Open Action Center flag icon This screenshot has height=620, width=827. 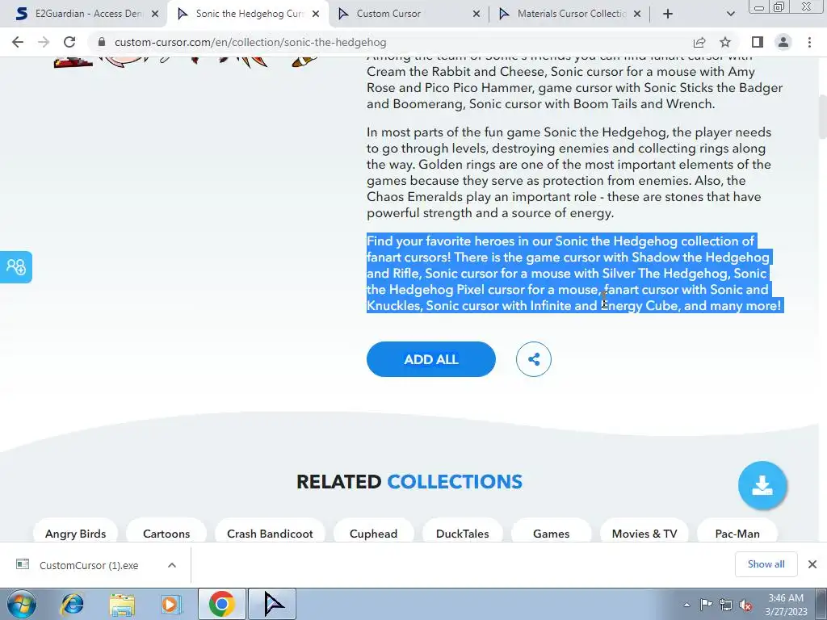pyautogui.click(x=706, y=604)
